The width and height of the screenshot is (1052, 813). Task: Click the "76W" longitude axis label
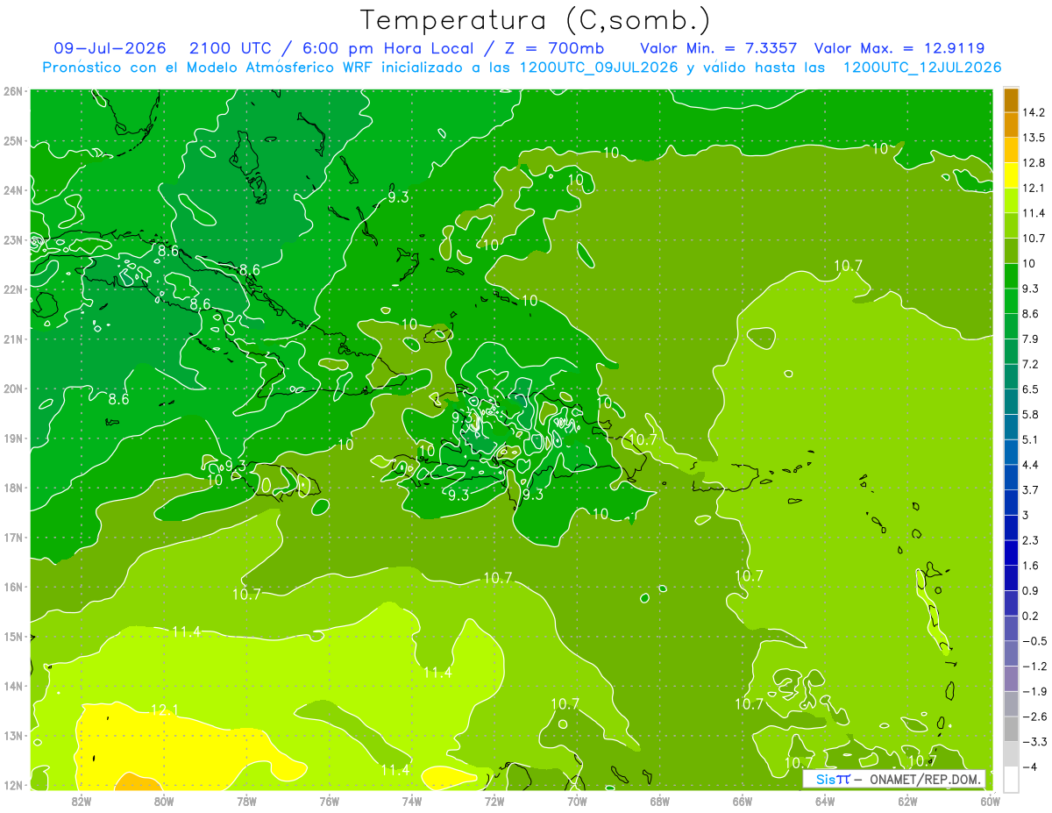point(329,802)
